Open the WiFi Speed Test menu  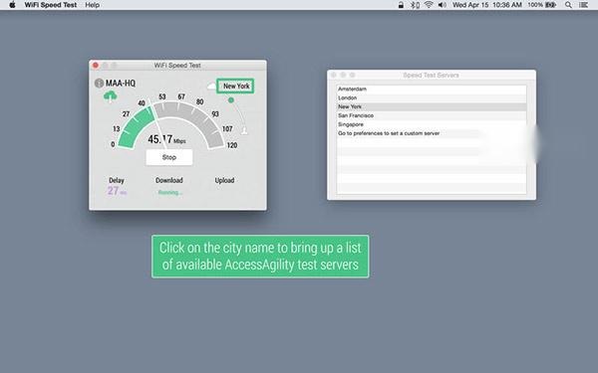[51, 5]
